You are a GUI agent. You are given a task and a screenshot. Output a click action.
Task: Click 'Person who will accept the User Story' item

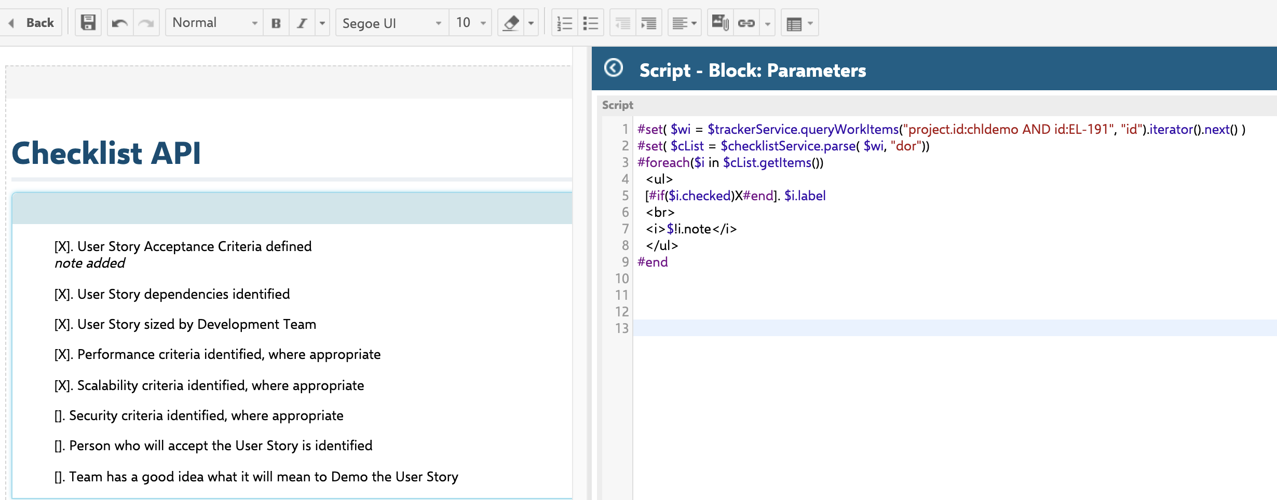pos(213,446)
